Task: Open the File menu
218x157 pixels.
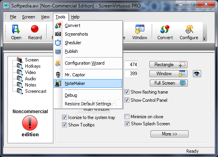Action: pyautogui.click(x=13, y=17)
